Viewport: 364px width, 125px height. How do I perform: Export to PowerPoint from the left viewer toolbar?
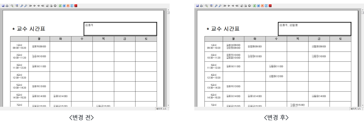[x=68, y=6]
